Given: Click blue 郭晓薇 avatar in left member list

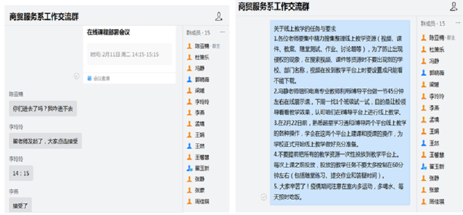Looking at the screenshot, I should tap(189, 79).
